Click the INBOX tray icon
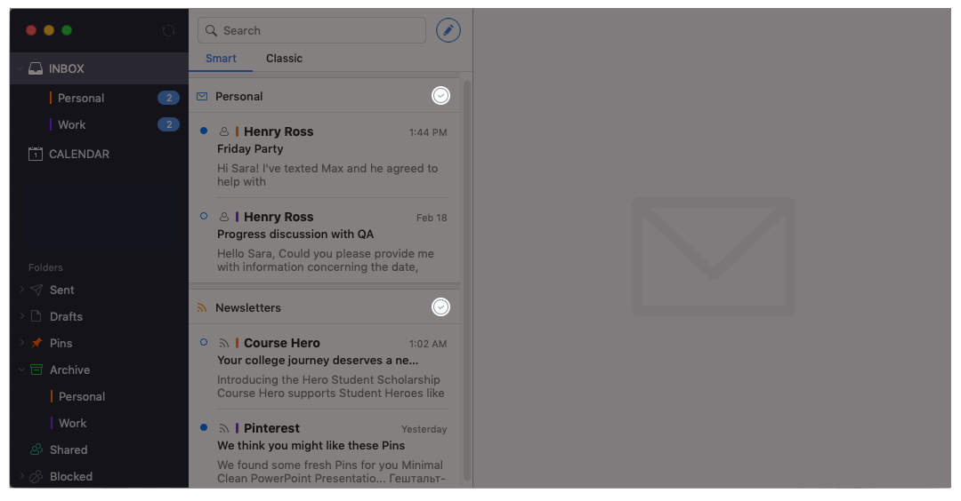Image resolution: width=961 pixels, height=501 pixels. tap(36, 68)
